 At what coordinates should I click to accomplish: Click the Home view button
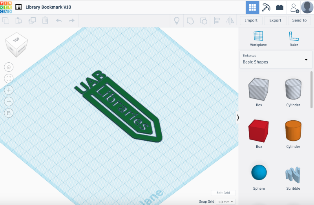[9, 67]
